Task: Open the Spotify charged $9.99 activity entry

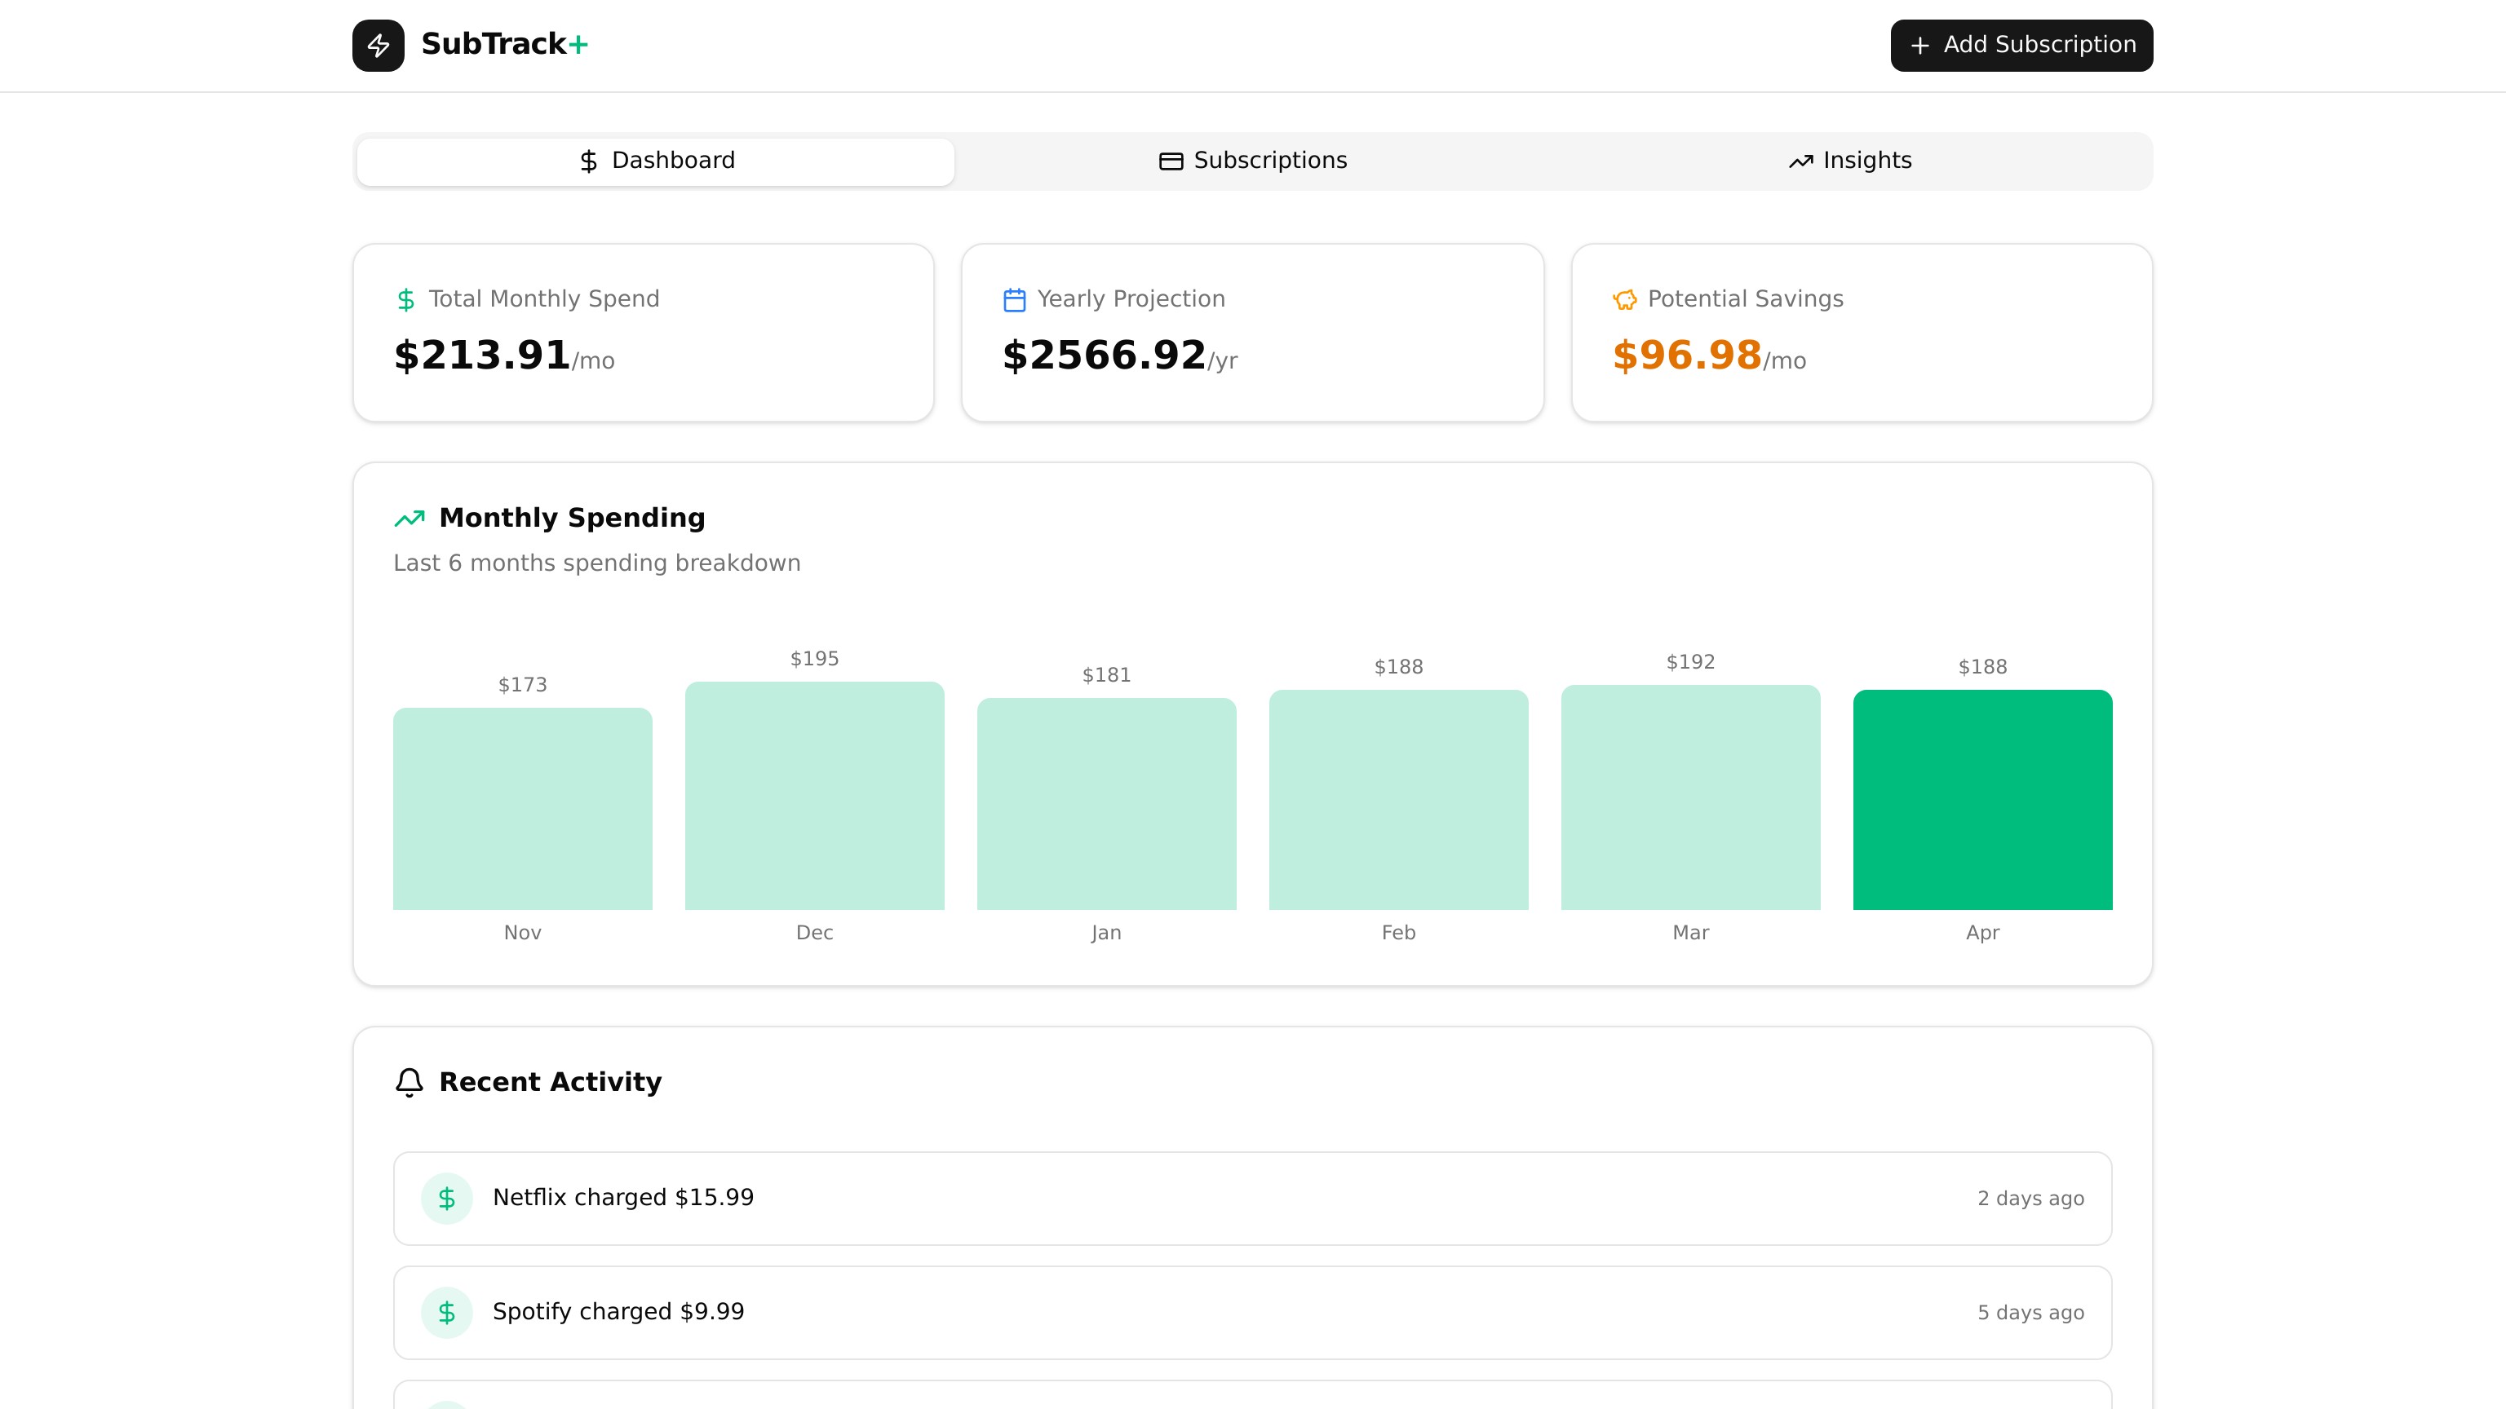Action: pyautogui.click(x=1253, y=1313)
